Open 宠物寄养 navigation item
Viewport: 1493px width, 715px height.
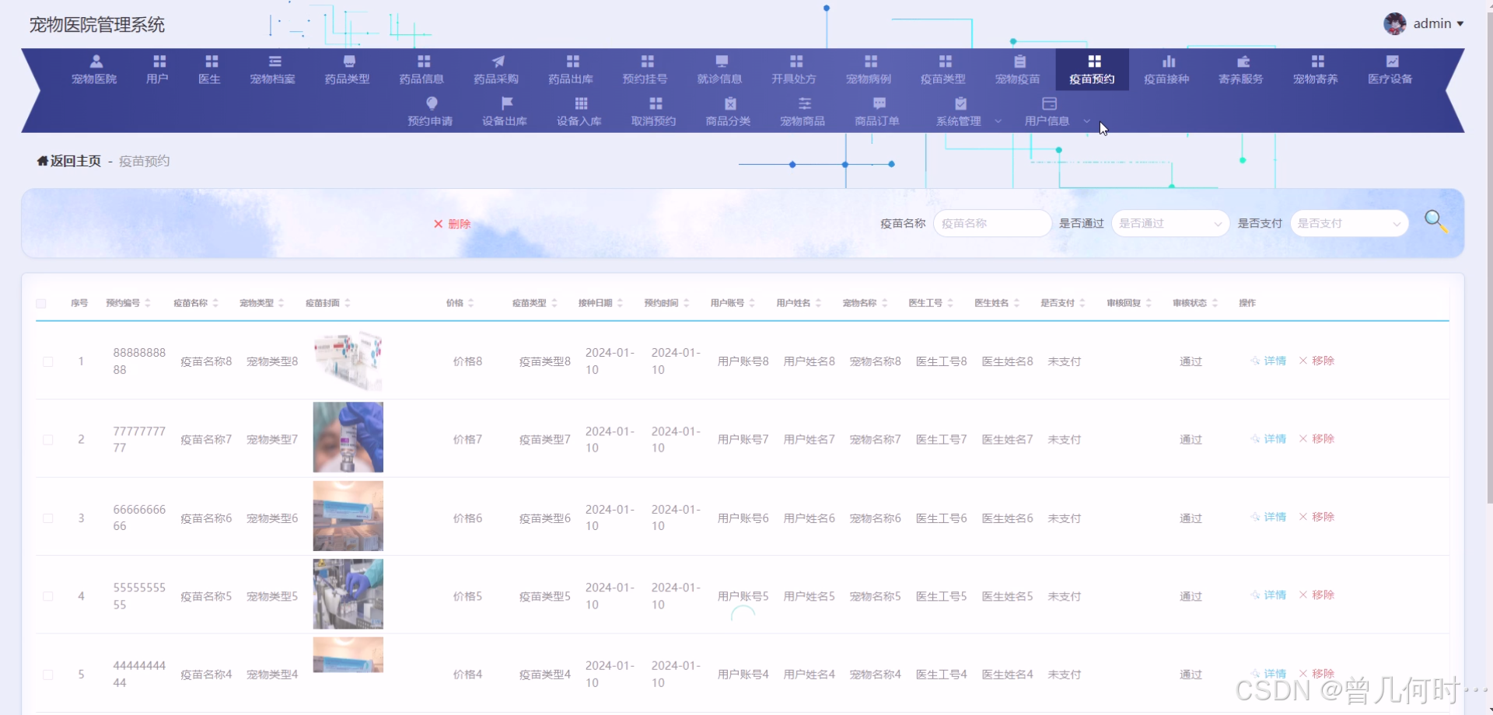[x=1316, y=69]
